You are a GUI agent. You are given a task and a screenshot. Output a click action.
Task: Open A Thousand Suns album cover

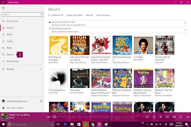tap(58, 78)
